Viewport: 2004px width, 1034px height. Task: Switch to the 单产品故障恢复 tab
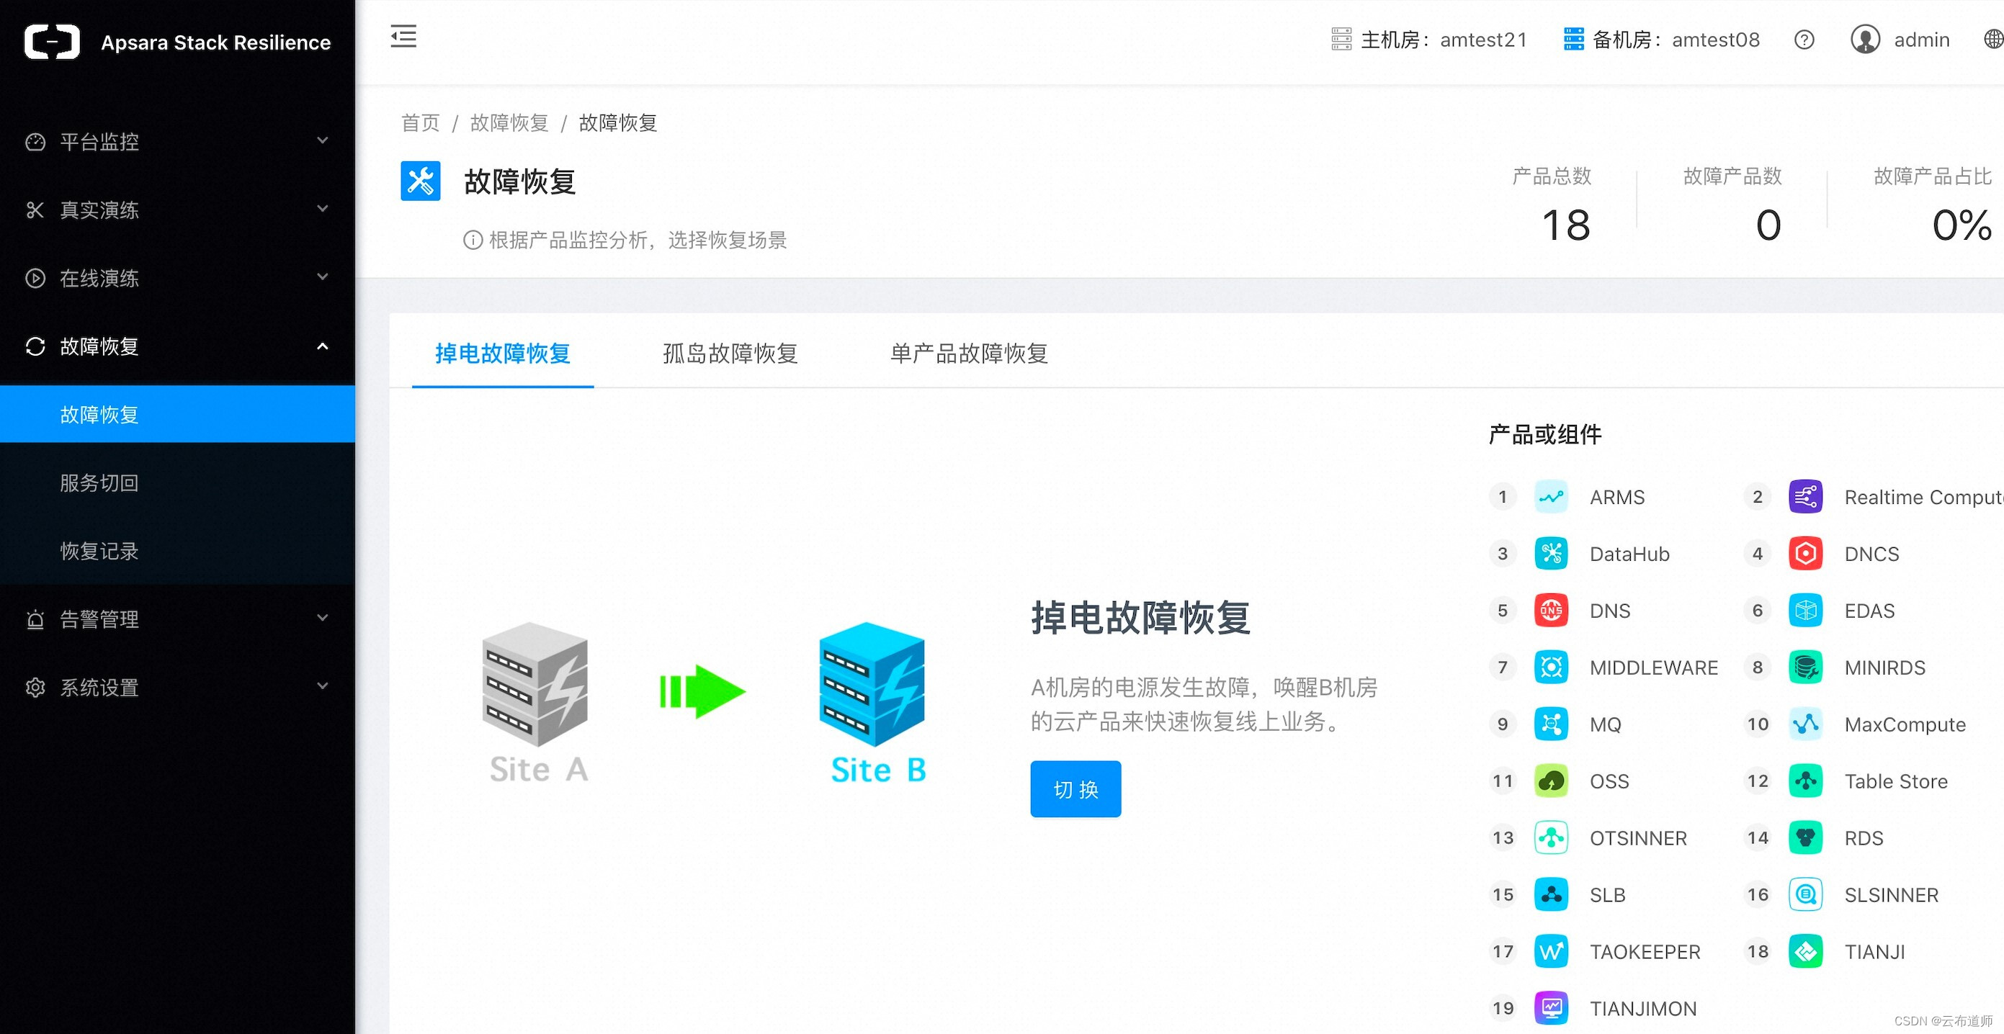[969, 354]
